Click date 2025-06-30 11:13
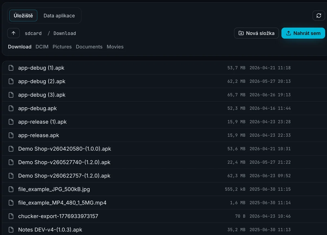This screenshot has width=327, height=235. [x=270, y=230]
